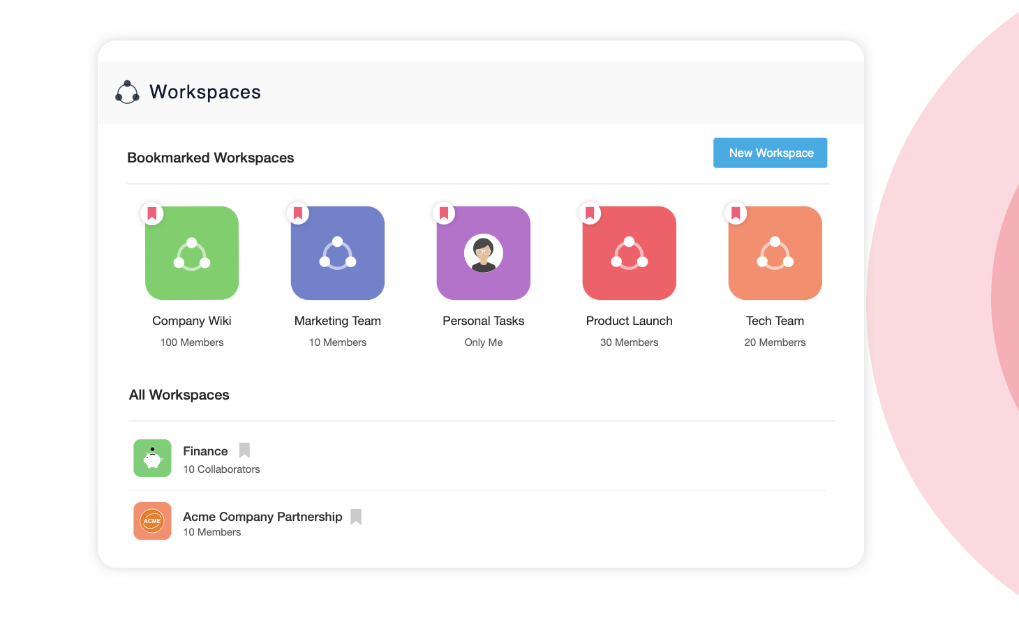Open the Finance workspace link
1019x636 pixels.
tap(205, 451)
